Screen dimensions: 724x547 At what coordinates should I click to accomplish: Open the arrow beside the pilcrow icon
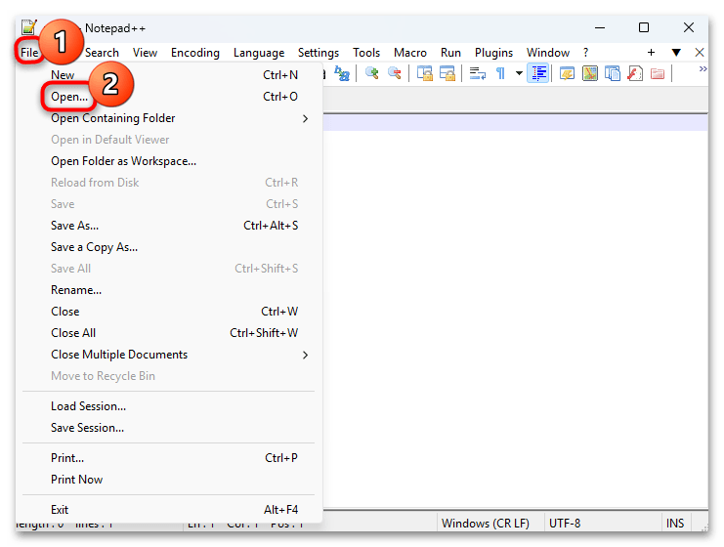pos(519,73)
